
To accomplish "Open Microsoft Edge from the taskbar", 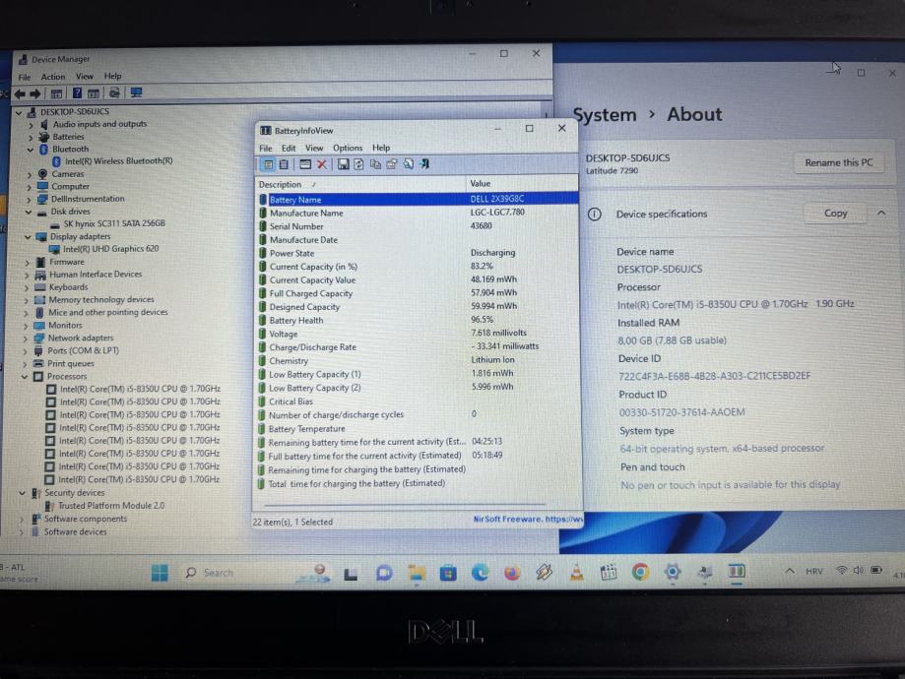I will (x=480, y=573).
